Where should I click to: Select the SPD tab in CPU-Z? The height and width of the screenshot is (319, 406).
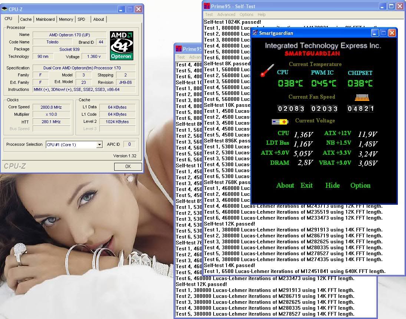pyautogui.click(x=81, y=19)
